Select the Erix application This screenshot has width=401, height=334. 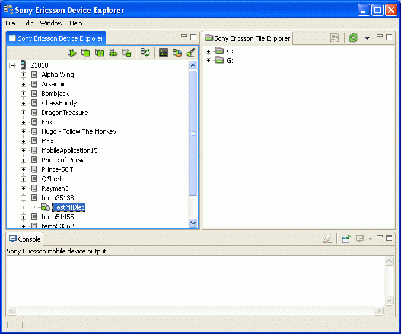click(x=47, y=122)
